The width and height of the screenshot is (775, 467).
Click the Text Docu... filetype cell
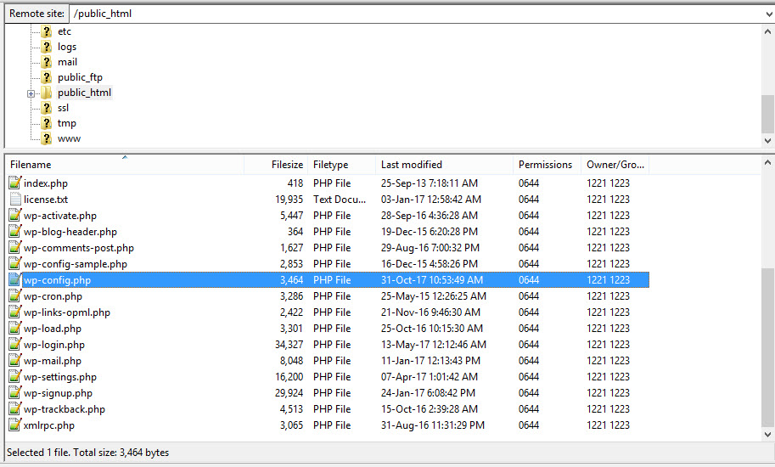click(340, 200)
